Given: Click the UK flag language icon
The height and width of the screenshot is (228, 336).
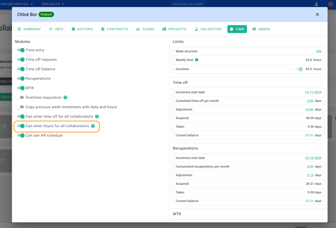Looking at the screenshot, I should tap(331, 4).
